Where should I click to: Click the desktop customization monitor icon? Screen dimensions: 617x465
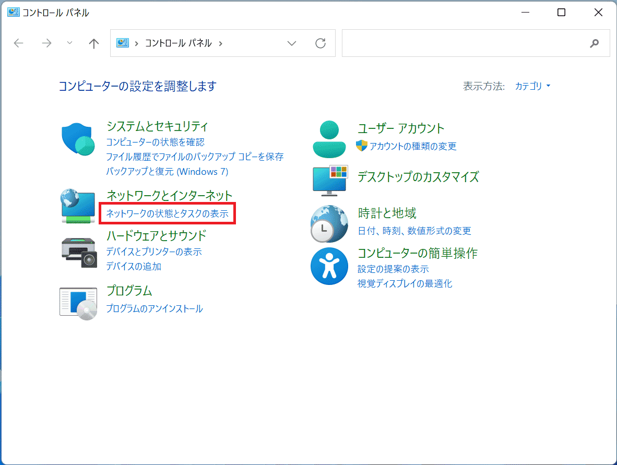(x=329, y=181)
